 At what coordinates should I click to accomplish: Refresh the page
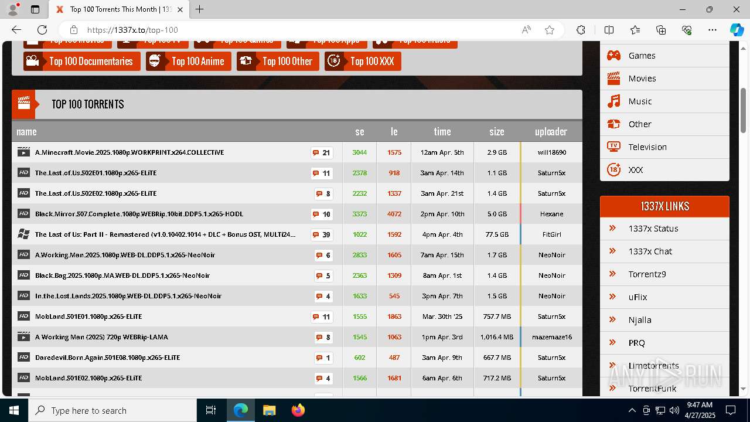(x=42, y=30)
